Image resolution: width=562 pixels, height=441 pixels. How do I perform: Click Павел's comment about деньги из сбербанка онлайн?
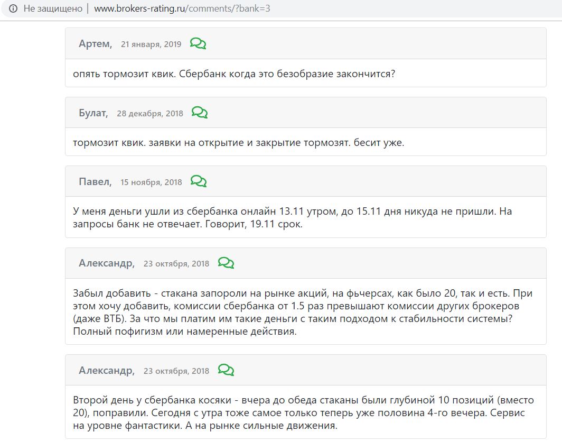coord(292,217)
